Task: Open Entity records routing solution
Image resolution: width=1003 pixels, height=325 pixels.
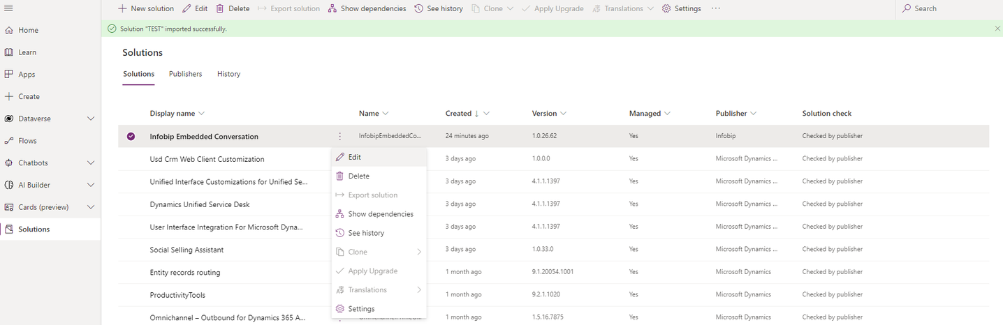Action: (x=185, y=272)
